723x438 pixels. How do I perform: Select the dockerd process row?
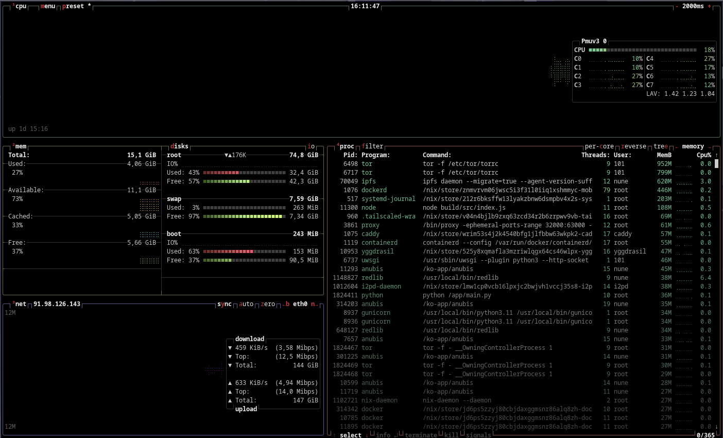coord(522,190)
